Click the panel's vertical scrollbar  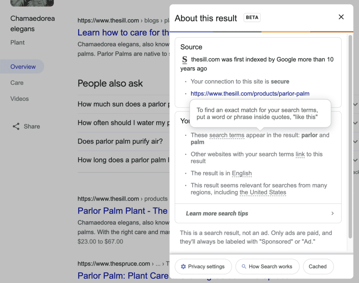(x=350, y=136)
